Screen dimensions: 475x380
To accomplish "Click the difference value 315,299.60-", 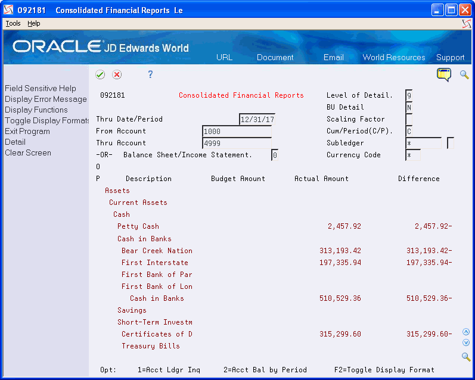I will coord(429,334).
